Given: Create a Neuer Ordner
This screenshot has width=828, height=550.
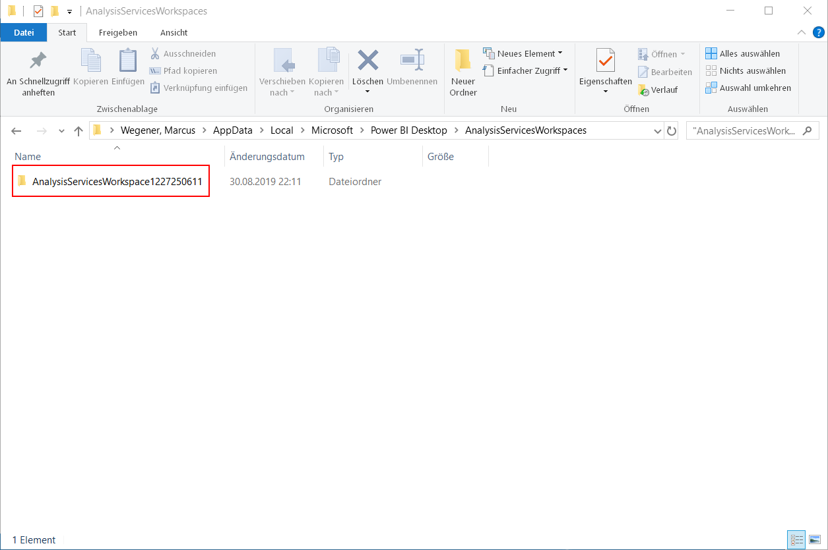Looking at the screenshot, I should pyautogui.click(x=463, y=72).
